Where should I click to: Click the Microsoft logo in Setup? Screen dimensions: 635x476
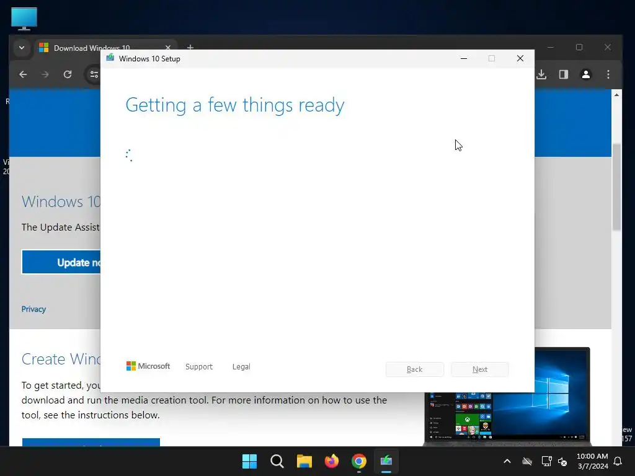(148, 366)
